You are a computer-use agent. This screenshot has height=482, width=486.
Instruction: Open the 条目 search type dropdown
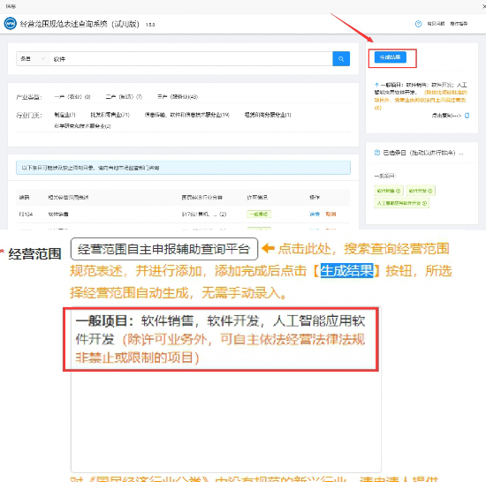(x=33, y=59)
